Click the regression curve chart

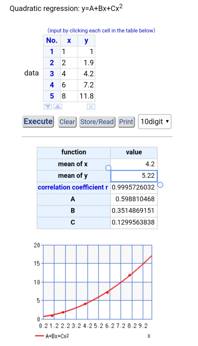(x=98, y=282)
